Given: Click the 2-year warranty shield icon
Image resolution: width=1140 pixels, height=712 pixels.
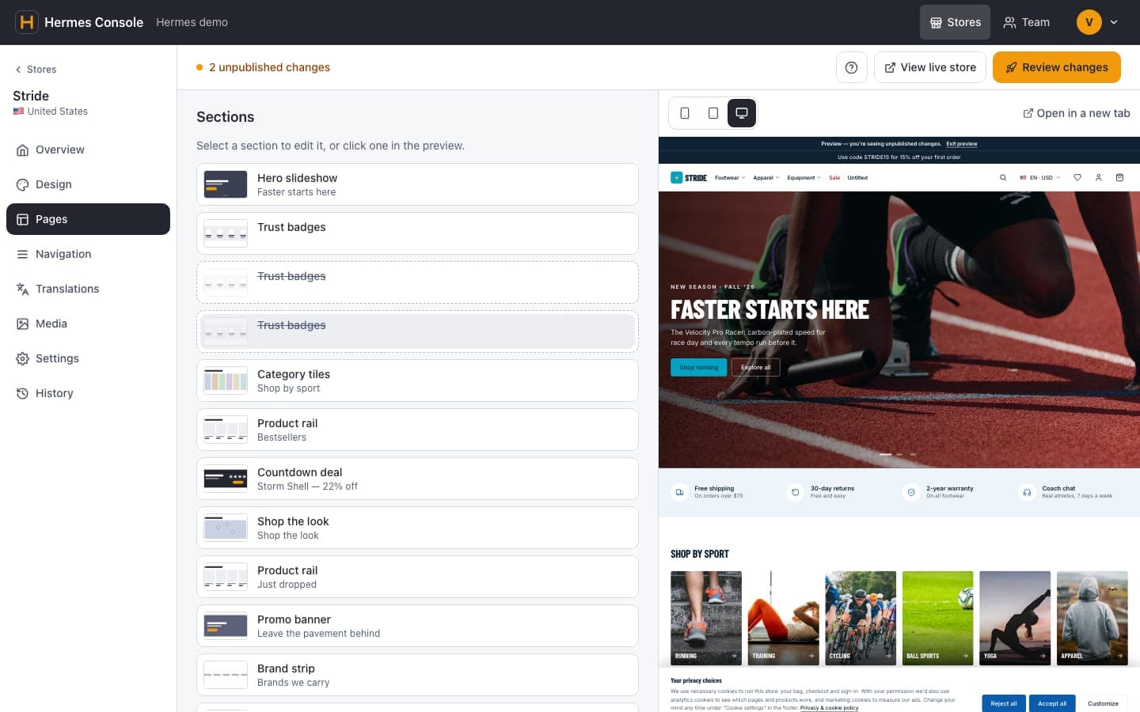Looking at the screenshot, I should click(x=911, y=492).
